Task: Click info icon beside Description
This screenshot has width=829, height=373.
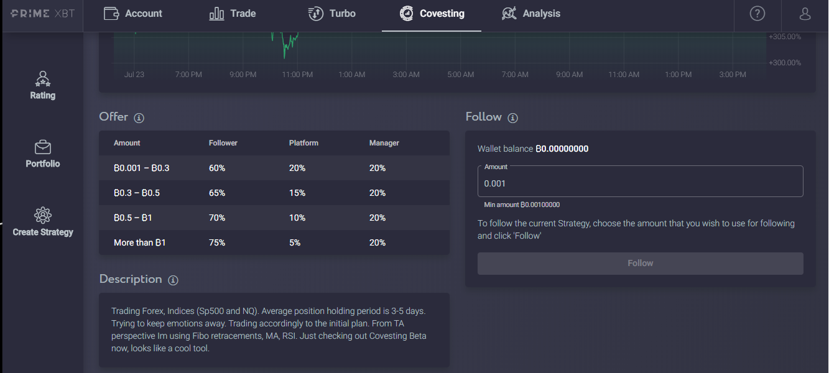Action: (174, 280)
